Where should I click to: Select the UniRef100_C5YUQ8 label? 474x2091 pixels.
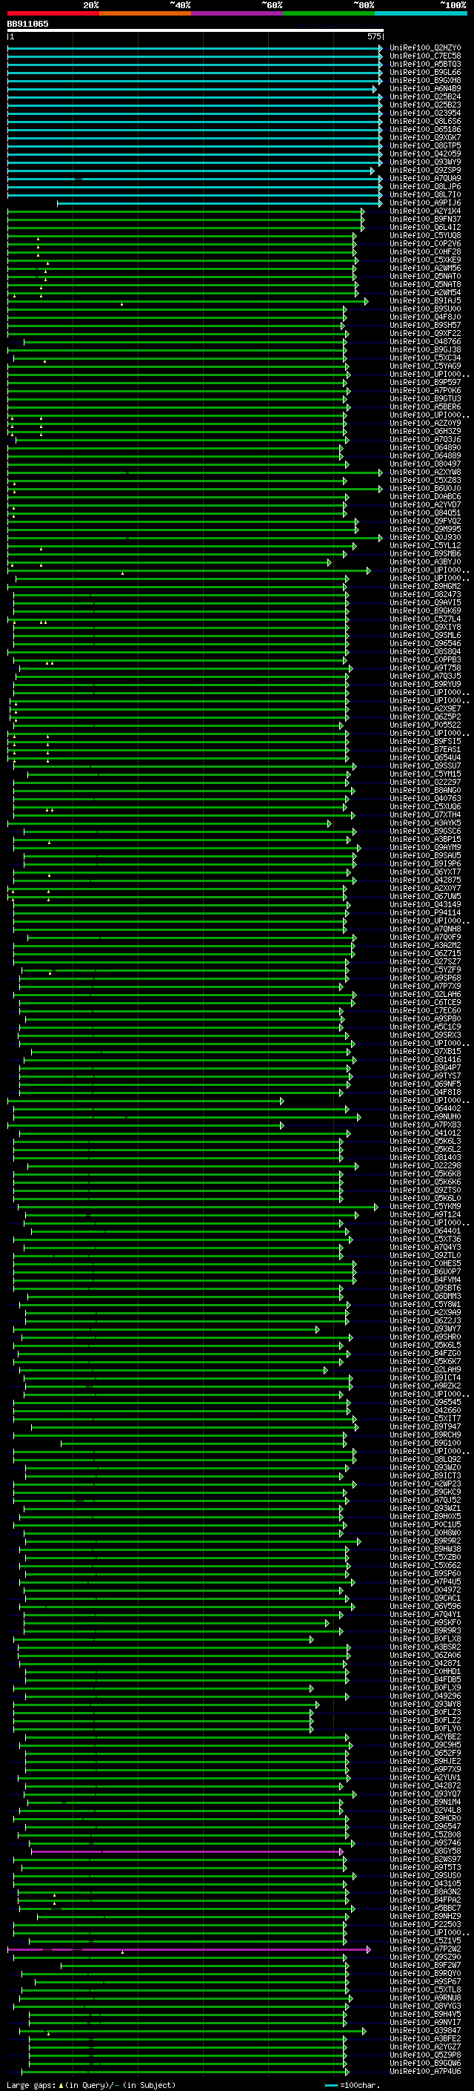(425, 235)
